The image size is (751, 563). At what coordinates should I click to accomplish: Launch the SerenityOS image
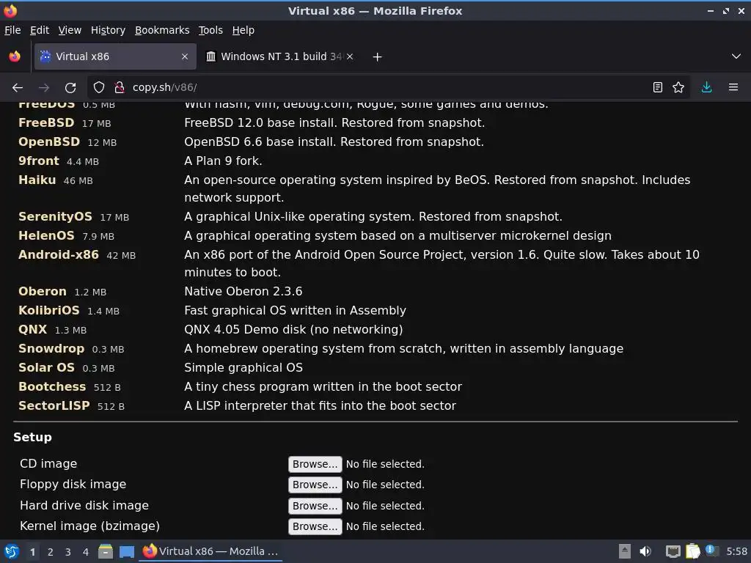55,216
